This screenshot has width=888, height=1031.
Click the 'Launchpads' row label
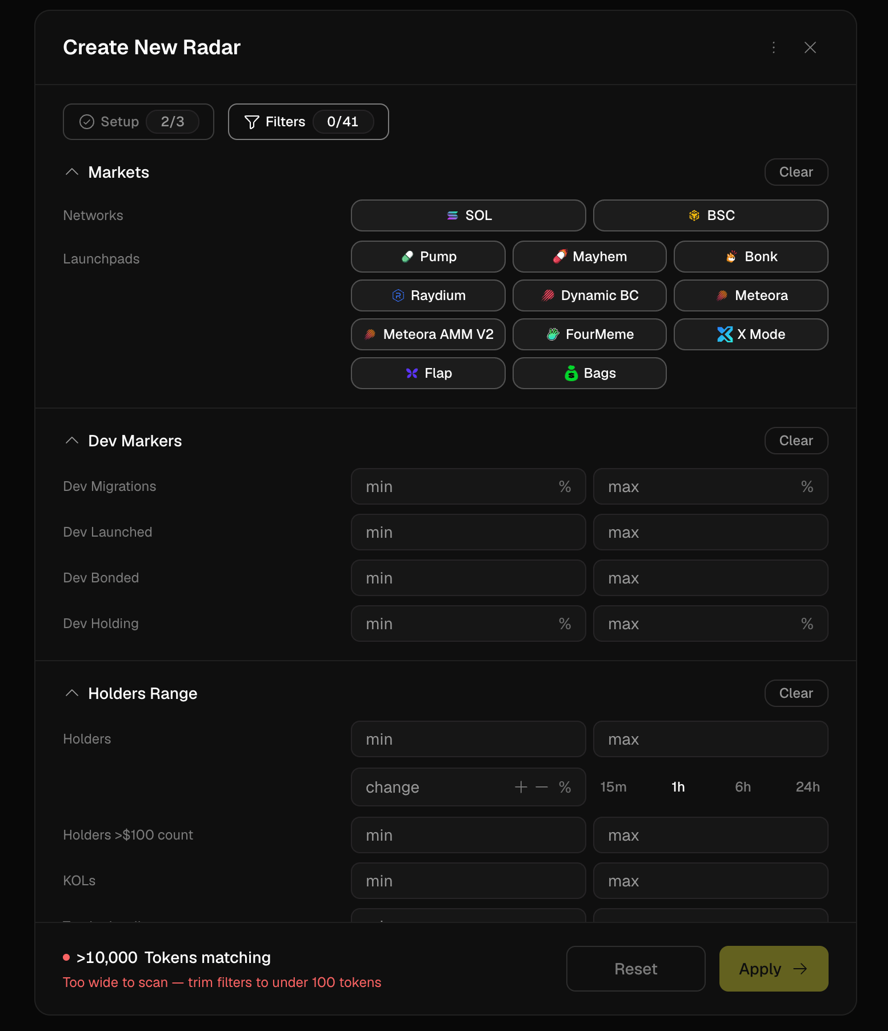[x=101, y=259]
